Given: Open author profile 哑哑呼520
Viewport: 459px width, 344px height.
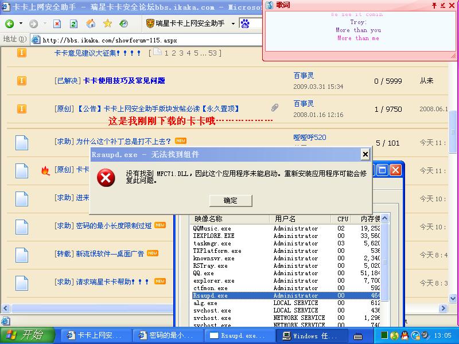Looking at the screenshot, I should tap(310, 137).
